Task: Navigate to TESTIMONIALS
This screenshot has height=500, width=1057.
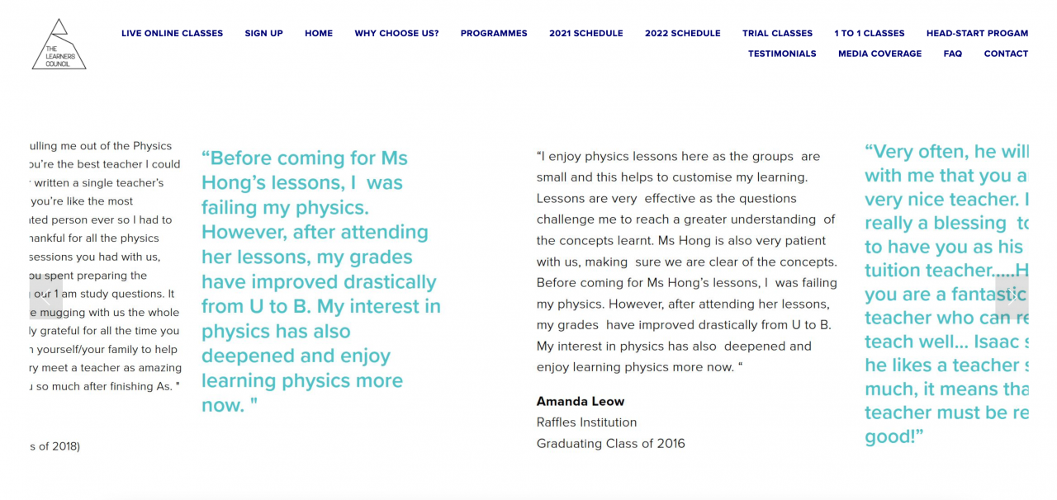Action: 782,53
